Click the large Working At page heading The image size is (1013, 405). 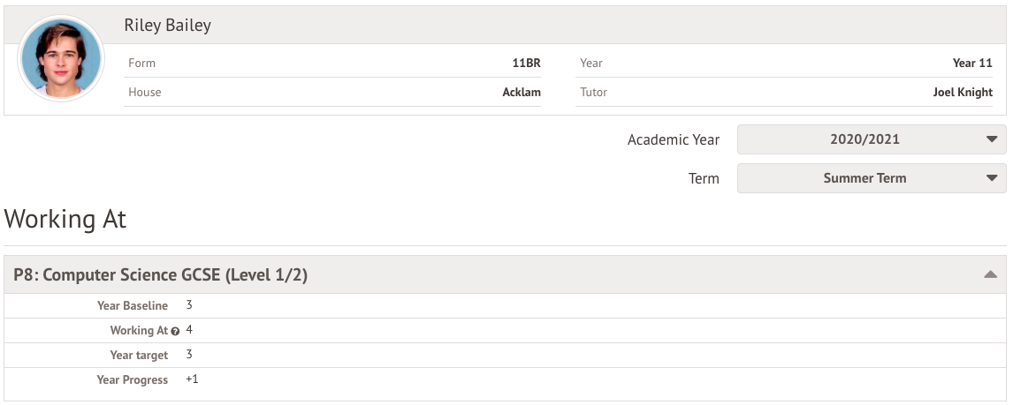point(65,220)
